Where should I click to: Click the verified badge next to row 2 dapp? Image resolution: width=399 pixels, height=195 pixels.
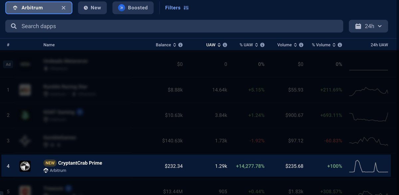pos(80,112)
